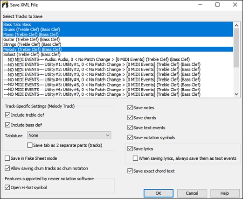Open Help for this dialog
This screenshot has width=243, height=199.
point(225,193)
